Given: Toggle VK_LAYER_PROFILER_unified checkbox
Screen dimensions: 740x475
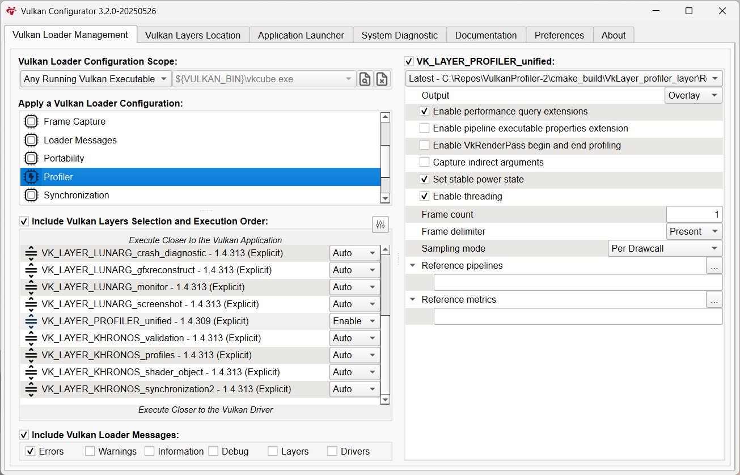Looking at the screenshot, I should [409, 61].
